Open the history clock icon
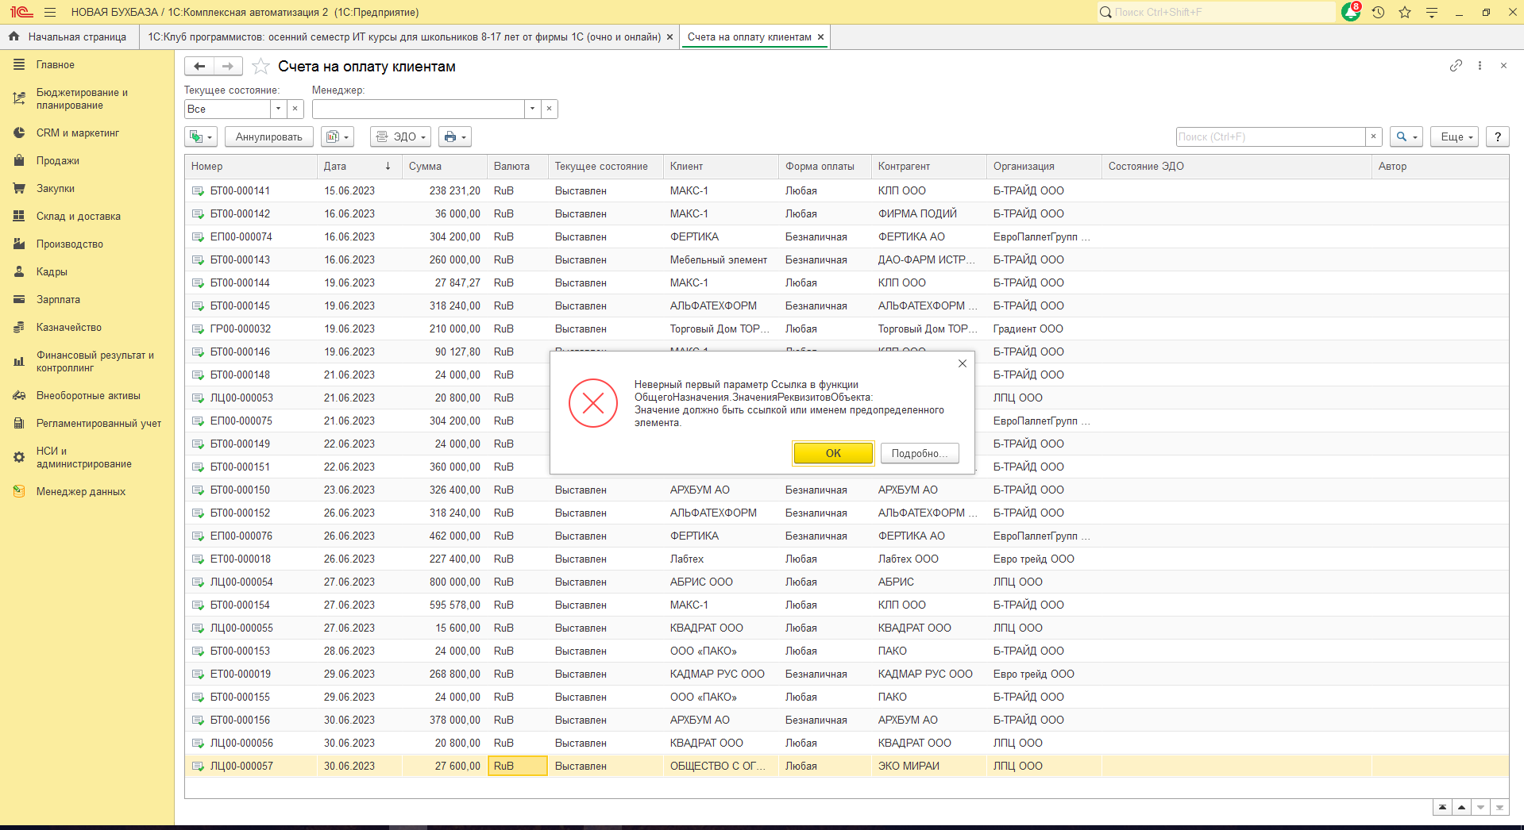 [x=1378, y=12]
